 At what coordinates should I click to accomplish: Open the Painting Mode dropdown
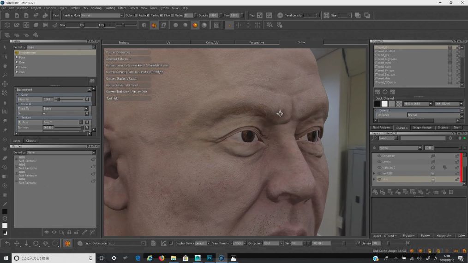pyautogui.click(x=102, y=15)
